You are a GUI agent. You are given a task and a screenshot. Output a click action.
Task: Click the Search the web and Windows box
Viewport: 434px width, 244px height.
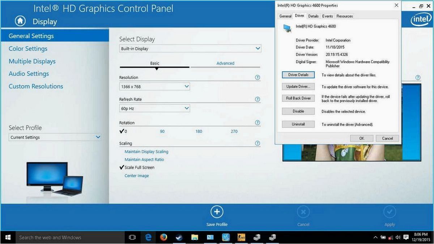[x=70, y=238]
